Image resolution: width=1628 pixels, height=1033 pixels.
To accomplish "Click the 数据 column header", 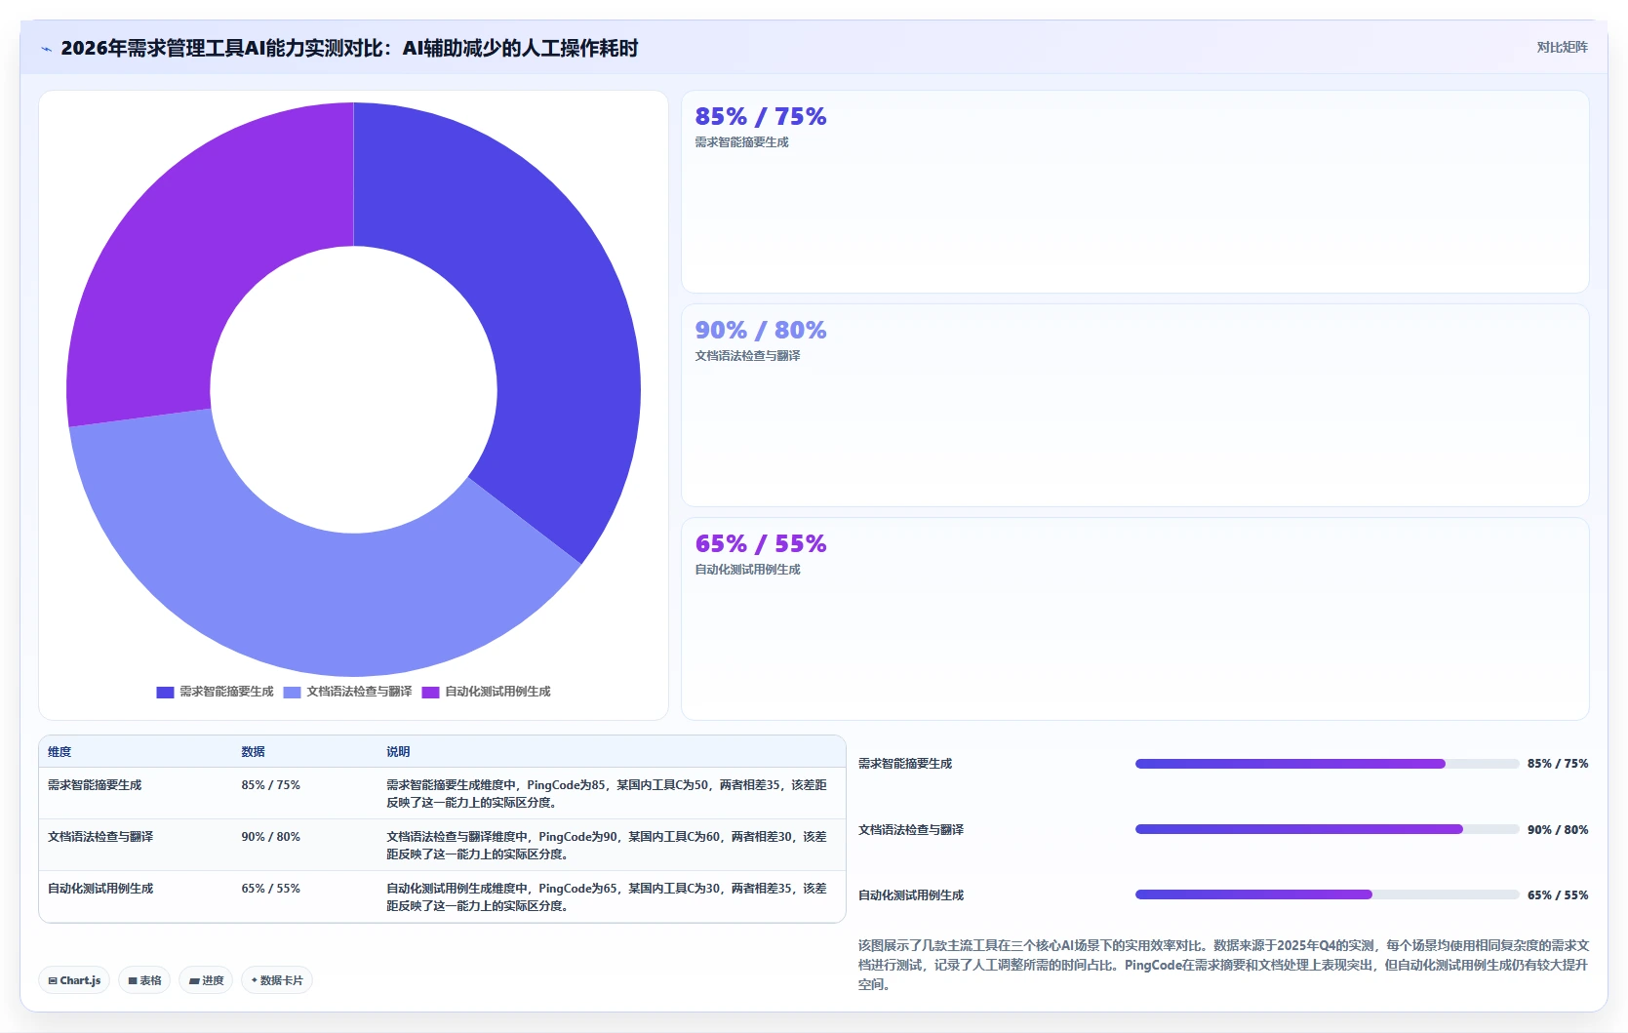I will (x=254, y=752).
